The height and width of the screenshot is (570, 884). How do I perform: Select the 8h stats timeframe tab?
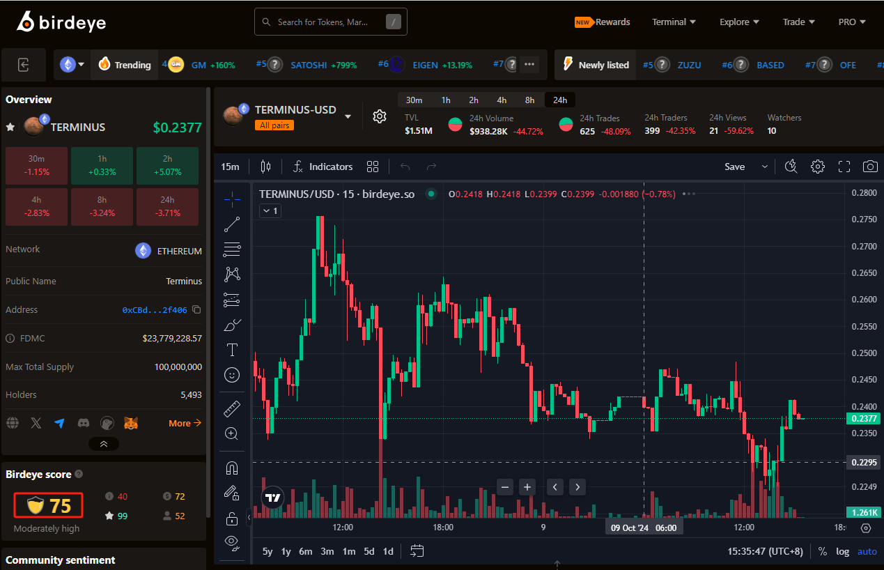click(x=529, y=100)
